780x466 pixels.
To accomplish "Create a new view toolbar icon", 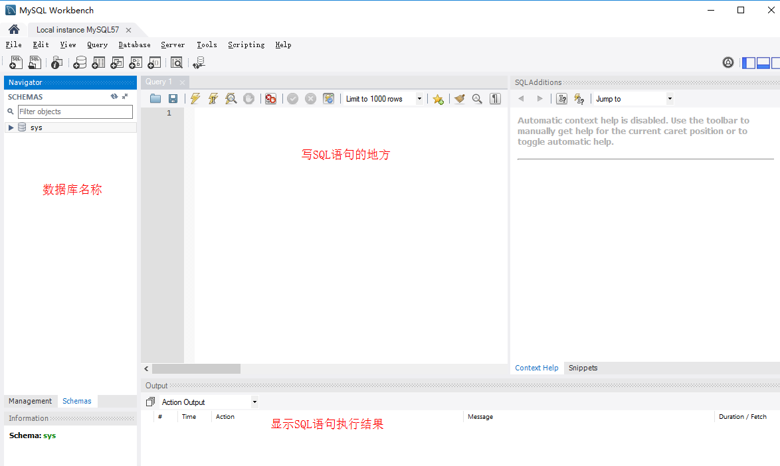I will point(118,62).
